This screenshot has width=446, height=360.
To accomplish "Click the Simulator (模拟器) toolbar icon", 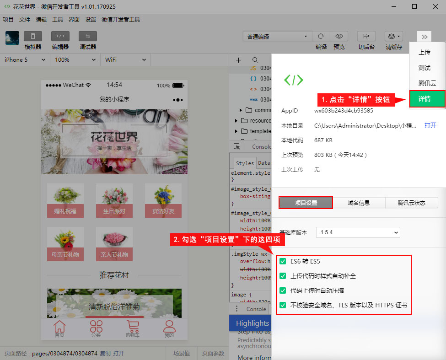I will [x=33, y=37].
